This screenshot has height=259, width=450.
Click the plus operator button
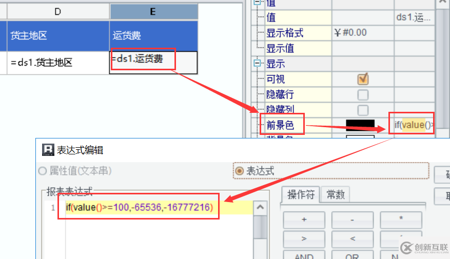304,220
